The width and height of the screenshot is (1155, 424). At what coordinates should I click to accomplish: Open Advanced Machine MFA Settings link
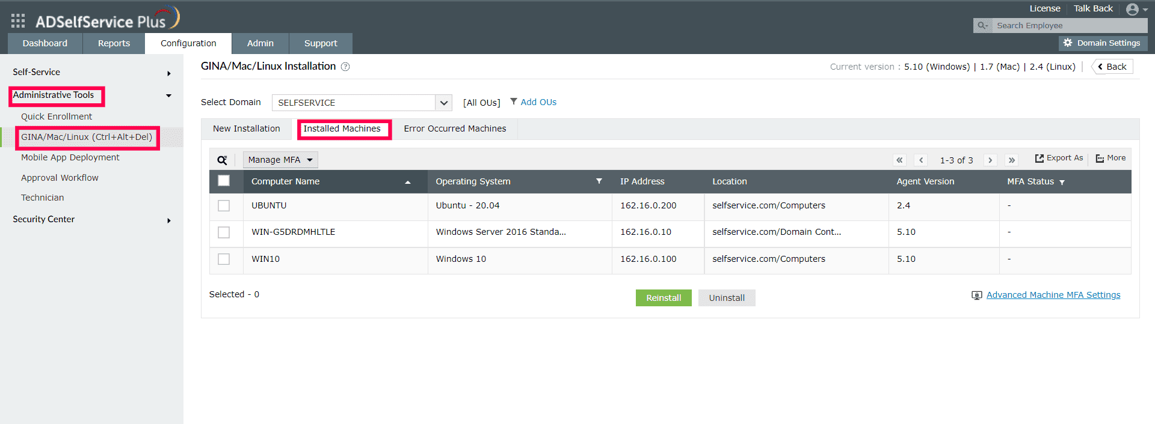(1053, 295)
